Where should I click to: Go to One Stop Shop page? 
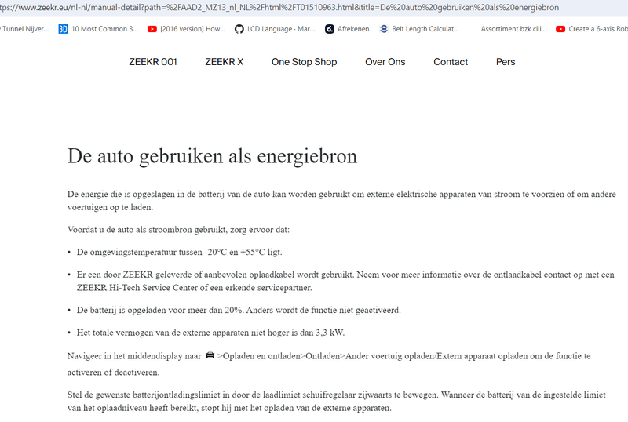point(304,62)
